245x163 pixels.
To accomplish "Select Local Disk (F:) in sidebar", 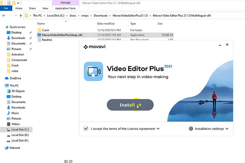I will (x=20, y=140).
